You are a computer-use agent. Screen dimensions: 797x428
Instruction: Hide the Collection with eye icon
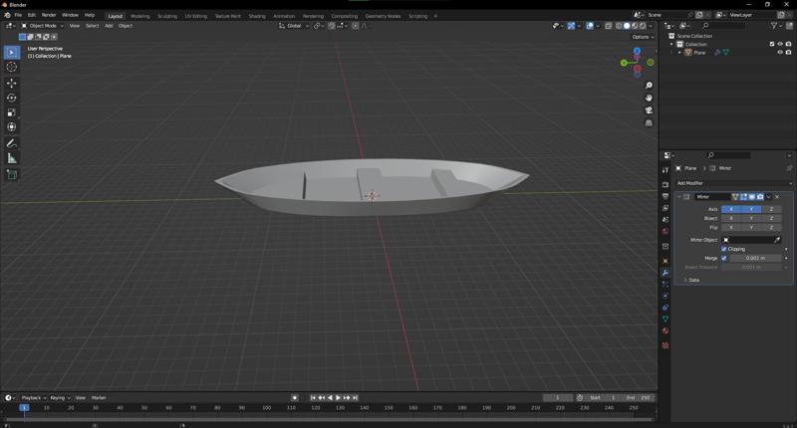click(x=780, y=44)
